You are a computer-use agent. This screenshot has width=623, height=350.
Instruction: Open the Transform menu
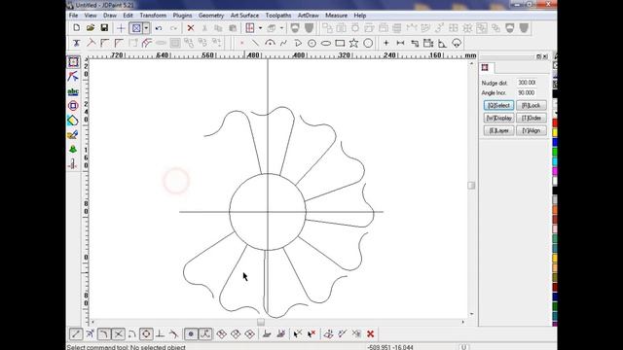153,16
